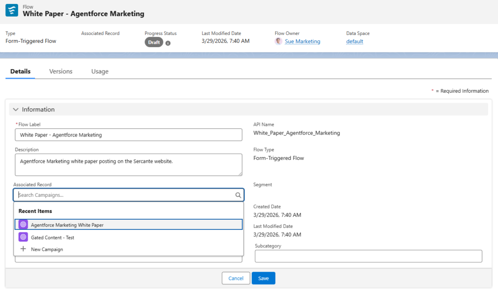Click the Flow app icon in the header
498x297 pixels.
pos(12,10)
